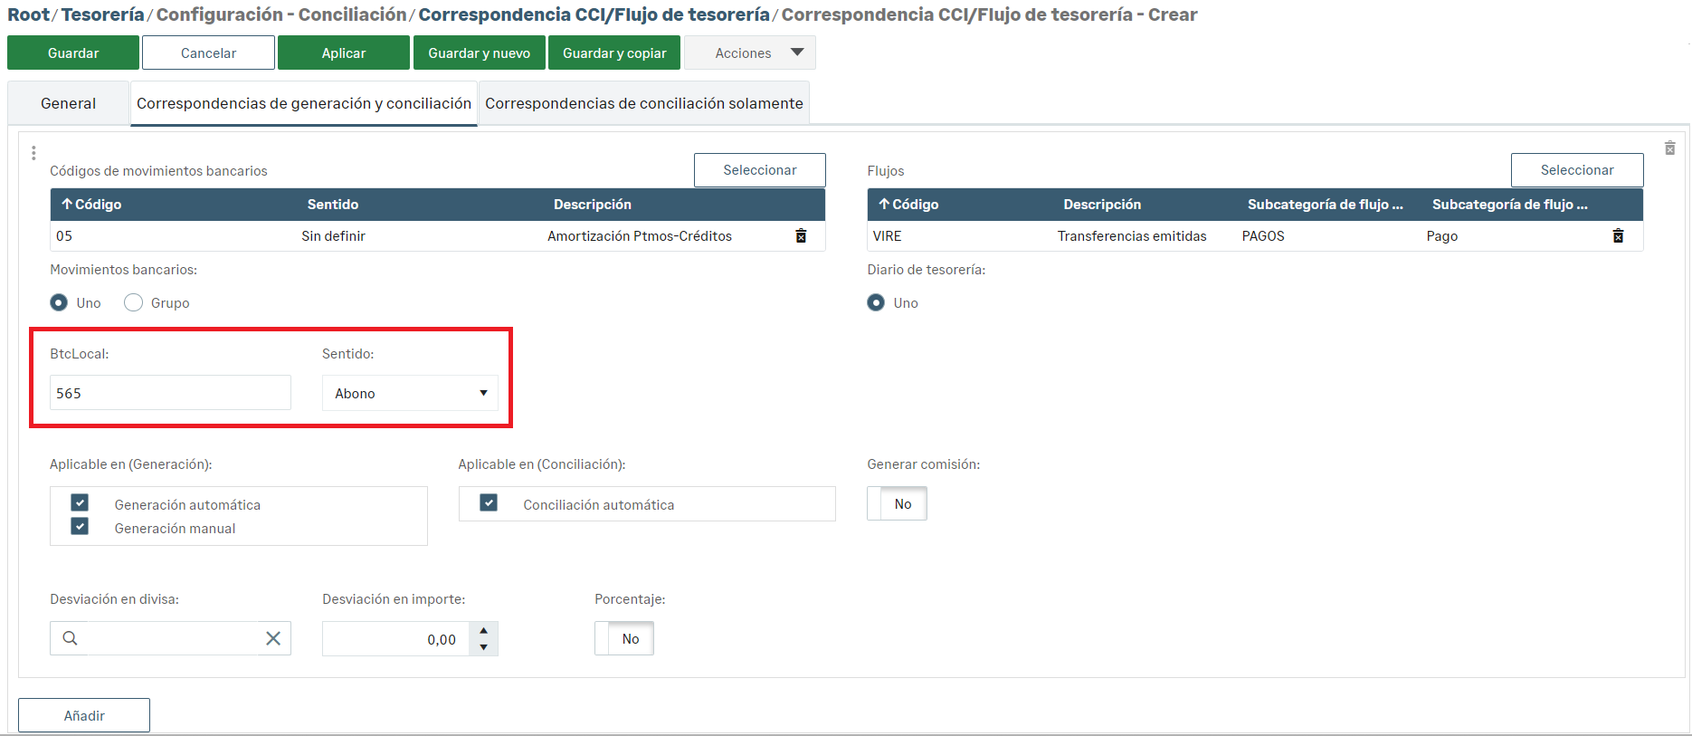Uncheck Conciliación automática checkbox
The image size is (1692, 736).
coord(489,503)
